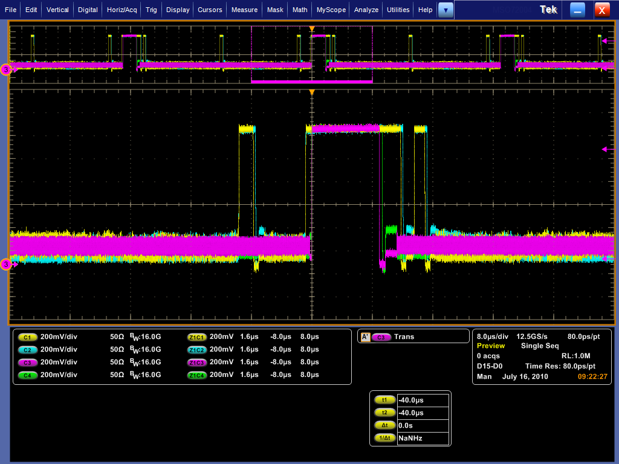Open the Measure menu
Screen dimensions: 619x464
[244, 10]
